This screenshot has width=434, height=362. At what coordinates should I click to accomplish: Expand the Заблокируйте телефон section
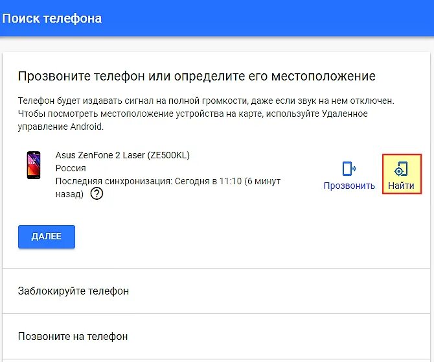(73, 291)
